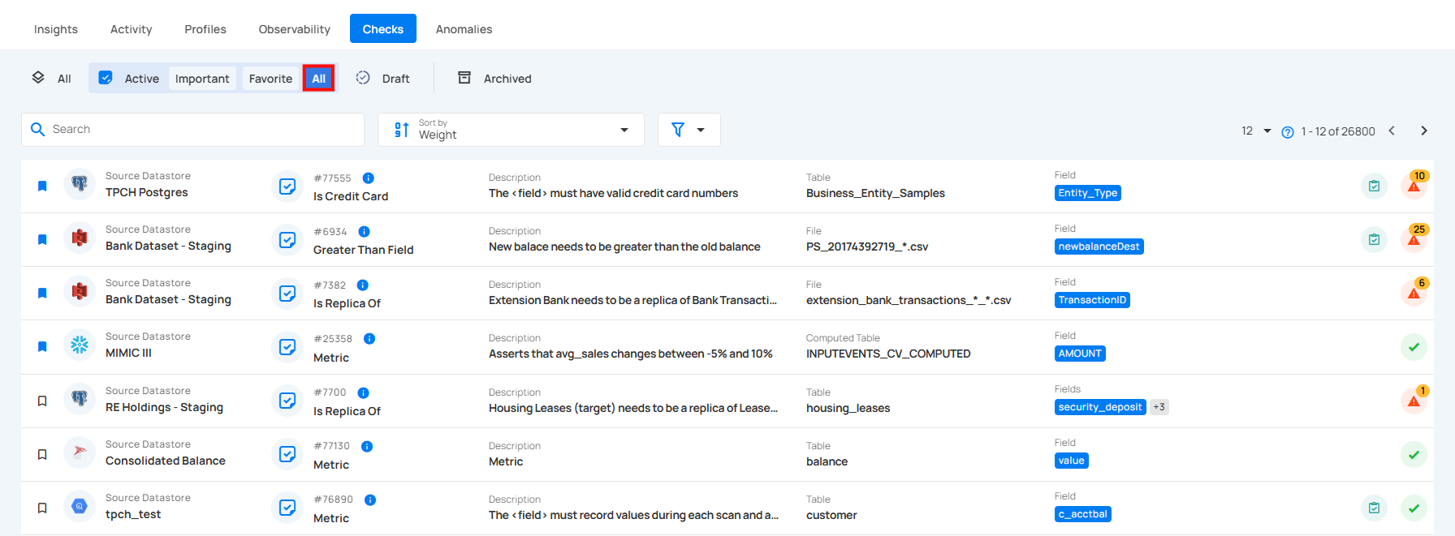Click Consolidated Balance datastore icon
This screenshot has width=1455, height=536.
80,452
